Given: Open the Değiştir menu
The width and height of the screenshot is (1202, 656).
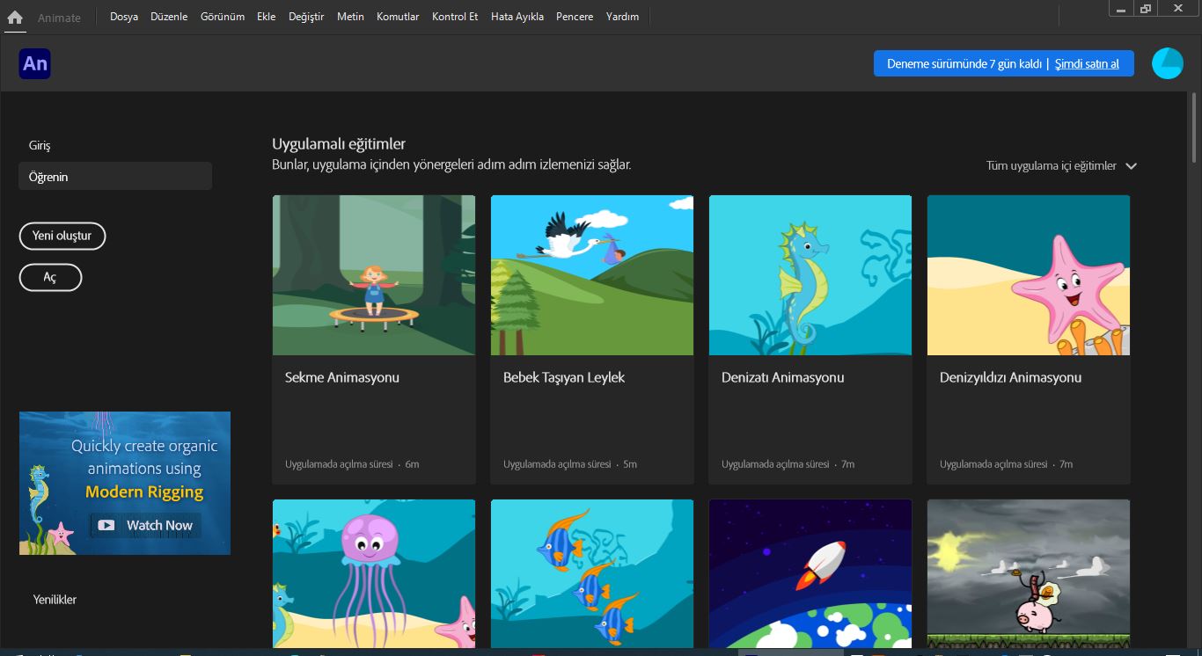Looking at the screenshot, I should [306, 17].
